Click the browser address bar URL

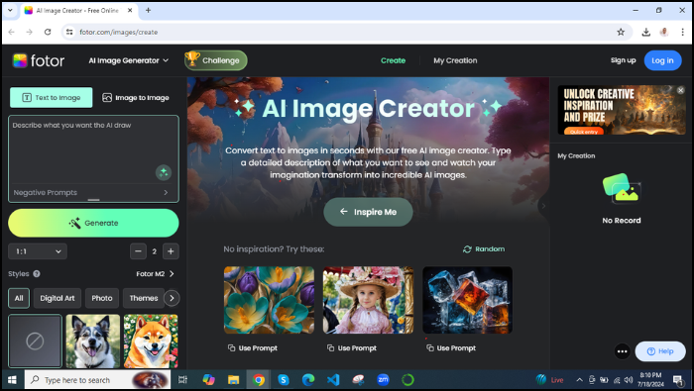[x=119, y=32]
